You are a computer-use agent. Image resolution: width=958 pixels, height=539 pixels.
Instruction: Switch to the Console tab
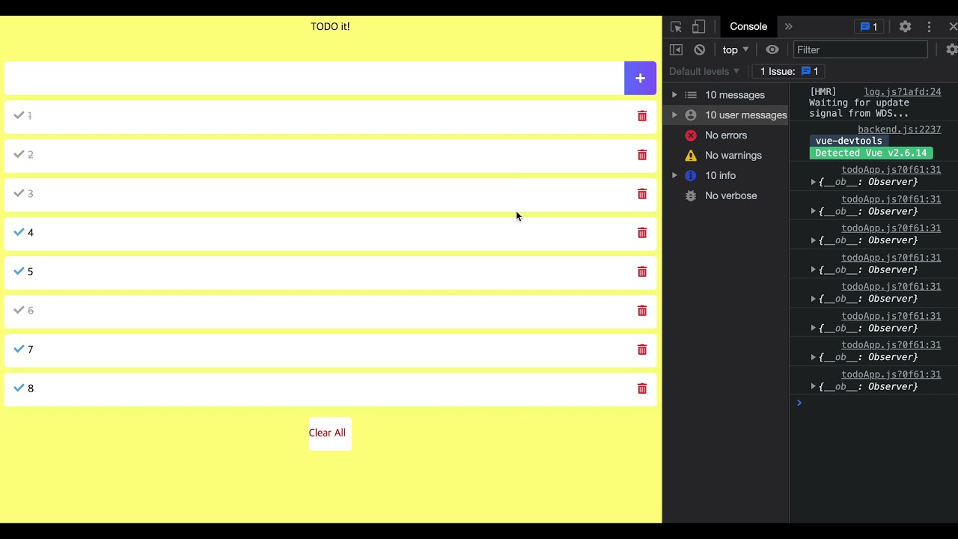pyautogui.click(x=748, y=27)
